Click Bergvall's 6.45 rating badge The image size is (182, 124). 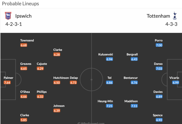[x=134, y=59]
